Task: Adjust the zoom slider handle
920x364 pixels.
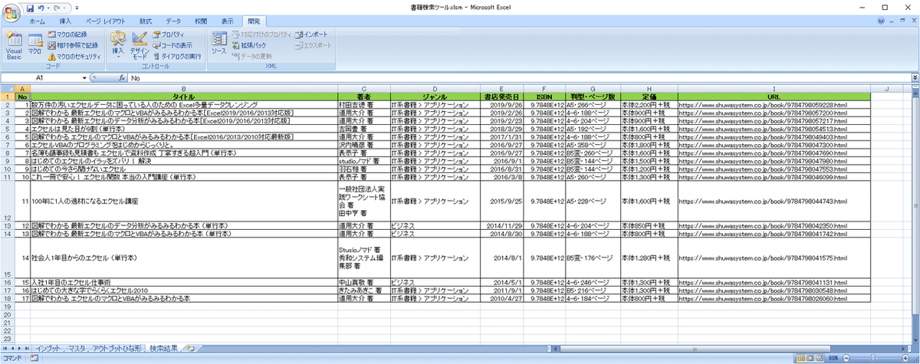Action: click(x=875, y=359)
